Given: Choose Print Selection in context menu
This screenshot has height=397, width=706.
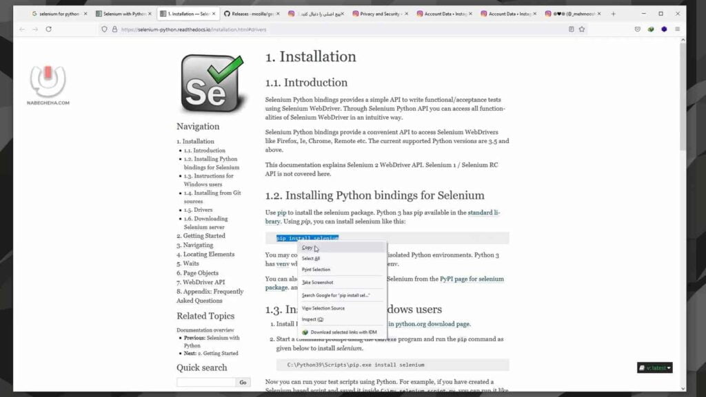Looking at the screenshot, I should [342, 270].
